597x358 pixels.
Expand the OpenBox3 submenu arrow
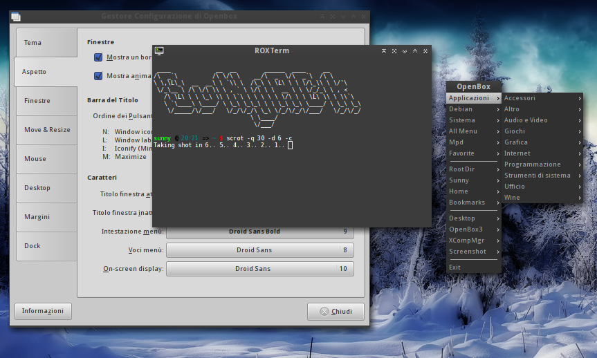click(498, 229)
